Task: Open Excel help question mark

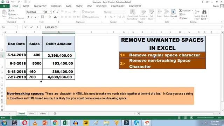Action: point(202,2)
